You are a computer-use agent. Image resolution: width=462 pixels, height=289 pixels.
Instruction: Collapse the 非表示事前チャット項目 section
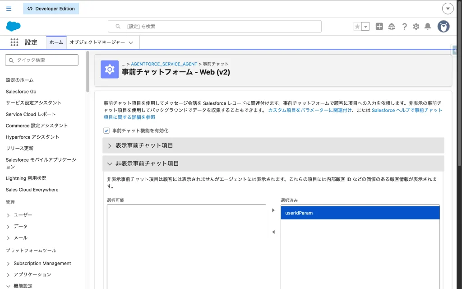(x=110, y=163)
